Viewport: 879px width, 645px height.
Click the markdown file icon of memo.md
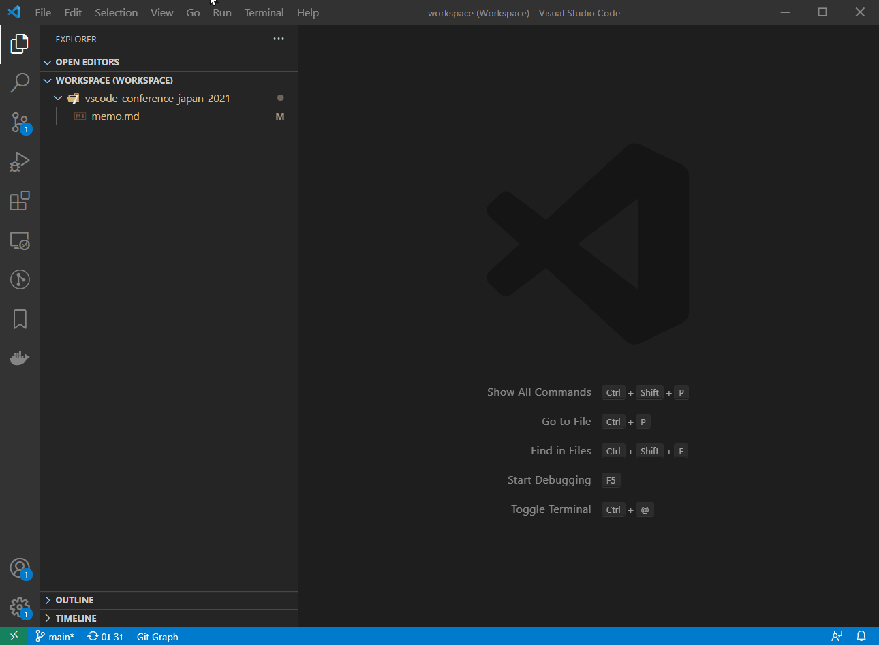click(80, 116)
